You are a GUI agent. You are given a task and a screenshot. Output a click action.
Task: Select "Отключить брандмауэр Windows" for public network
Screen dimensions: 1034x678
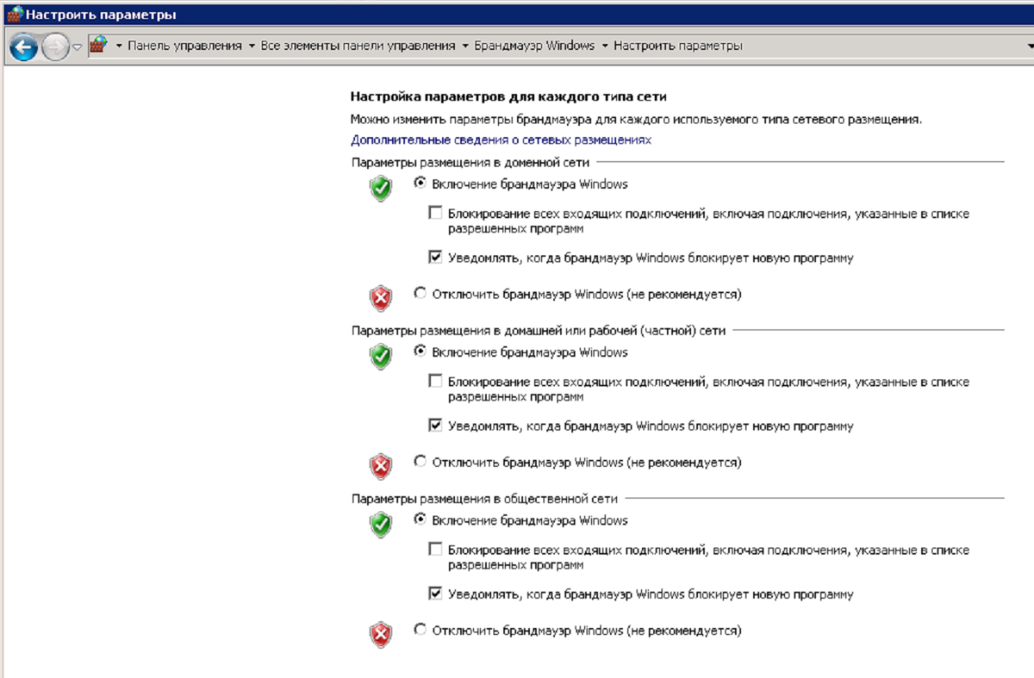click(419, 631)
